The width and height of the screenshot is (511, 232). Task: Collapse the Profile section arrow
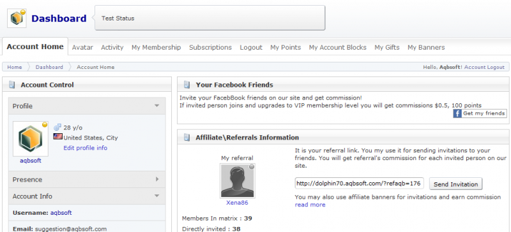click(156, 106)
